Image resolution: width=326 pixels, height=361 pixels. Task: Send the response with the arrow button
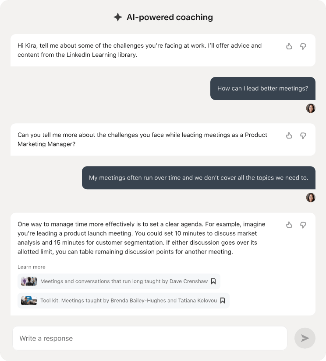pyautogui.click(x=305, y=338)
